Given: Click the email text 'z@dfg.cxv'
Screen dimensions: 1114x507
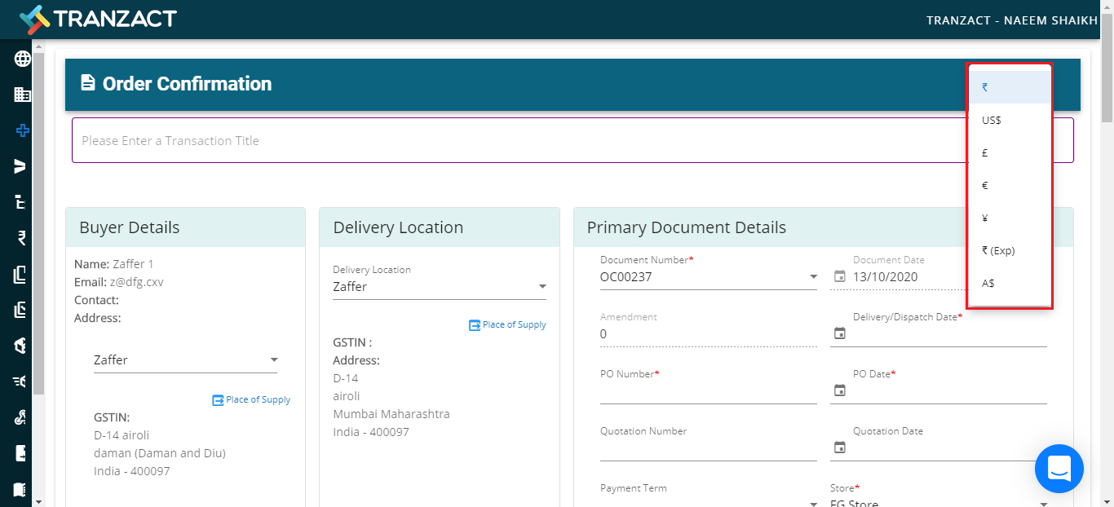Looking at the screenshot, I should pyautogui.click(x=137, y=282).
